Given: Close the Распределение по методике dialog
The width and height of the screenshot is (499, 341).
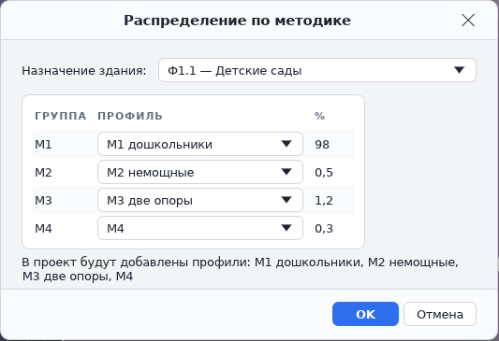Looking at the screenshot, I should pos(468,21).
